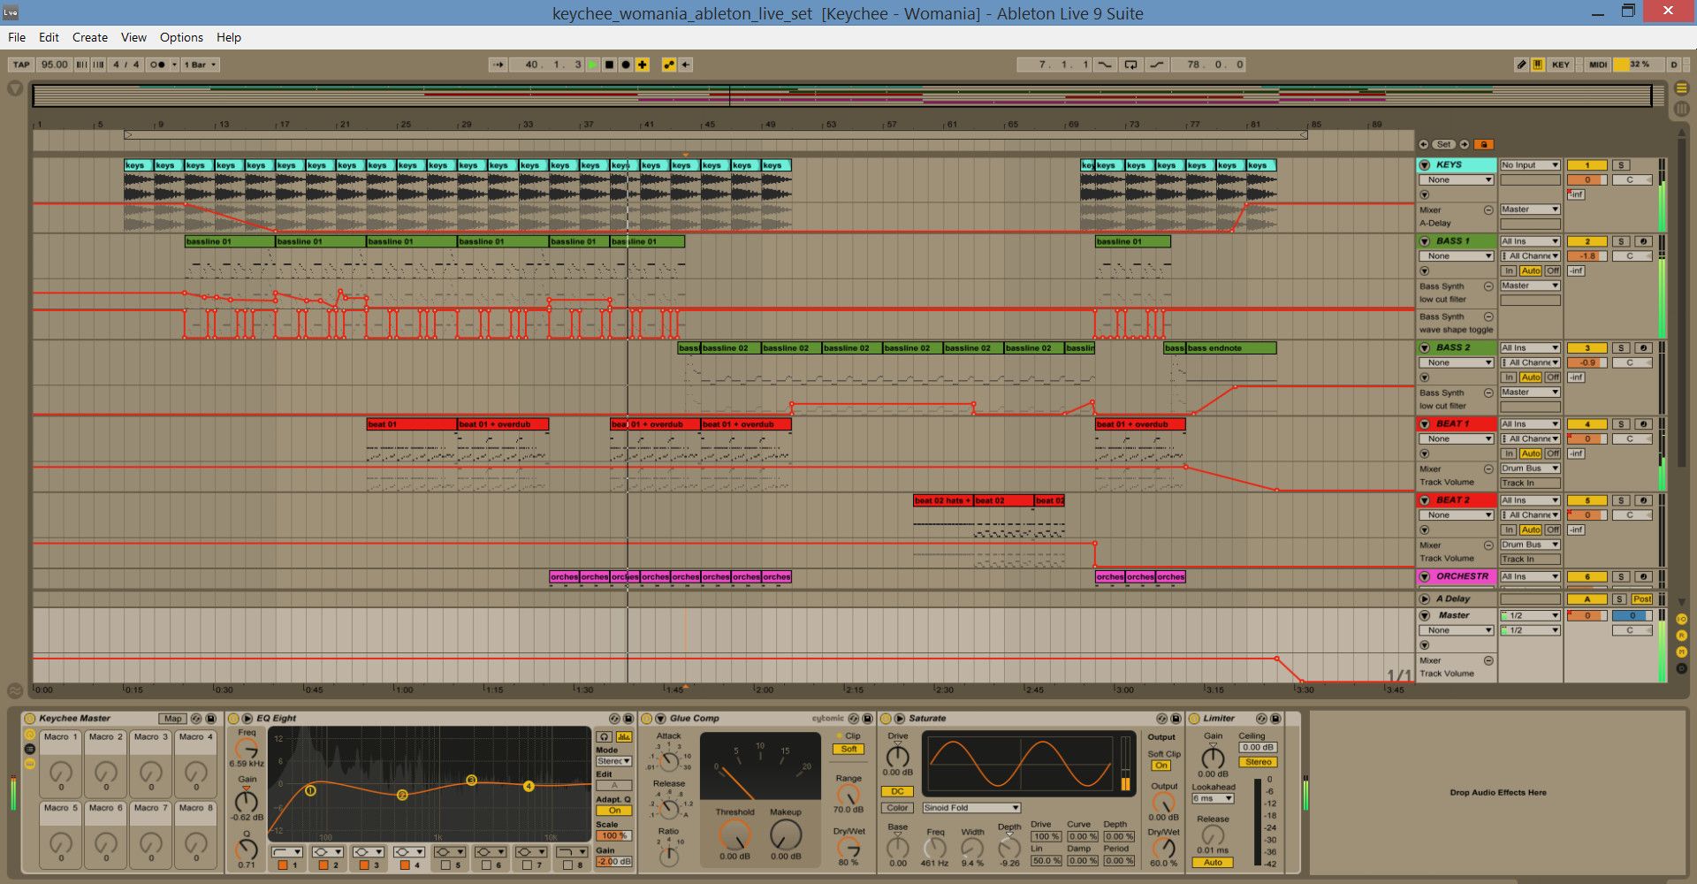The height and width of the screenshot is (884, 1697).
Task: Click the Arrangement Record button
Action: tap(626, 65)
